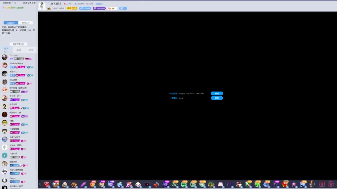The height and width of the screenshot is (189, 337).
Task: Click the blue people-count badge in header
Action: (x=123, y=8)
